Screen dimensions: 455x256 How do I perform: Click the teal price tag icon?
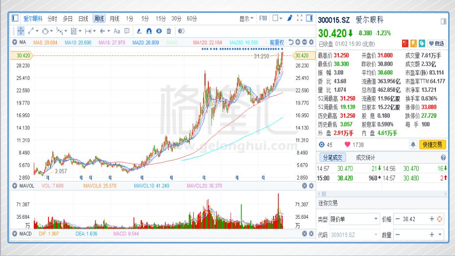click(x=422, y=44)
